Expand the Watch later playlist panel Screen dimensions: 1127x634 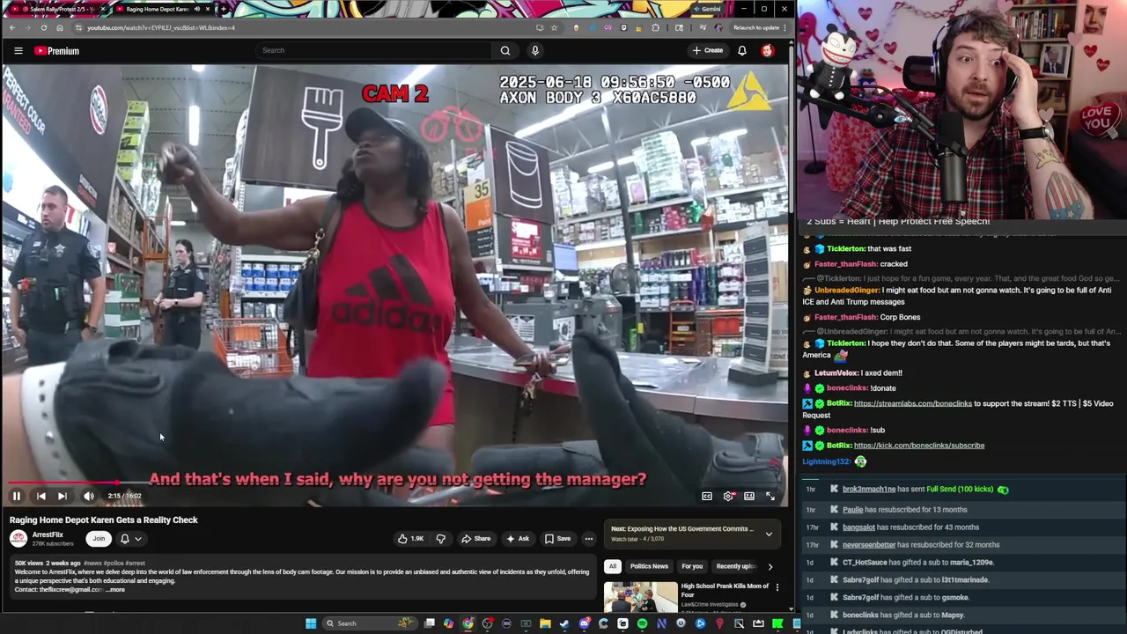(769, 534)
